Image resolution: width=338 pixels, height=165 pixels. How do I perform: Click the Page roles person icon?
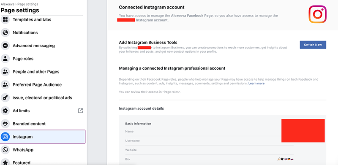pos(5,59)
